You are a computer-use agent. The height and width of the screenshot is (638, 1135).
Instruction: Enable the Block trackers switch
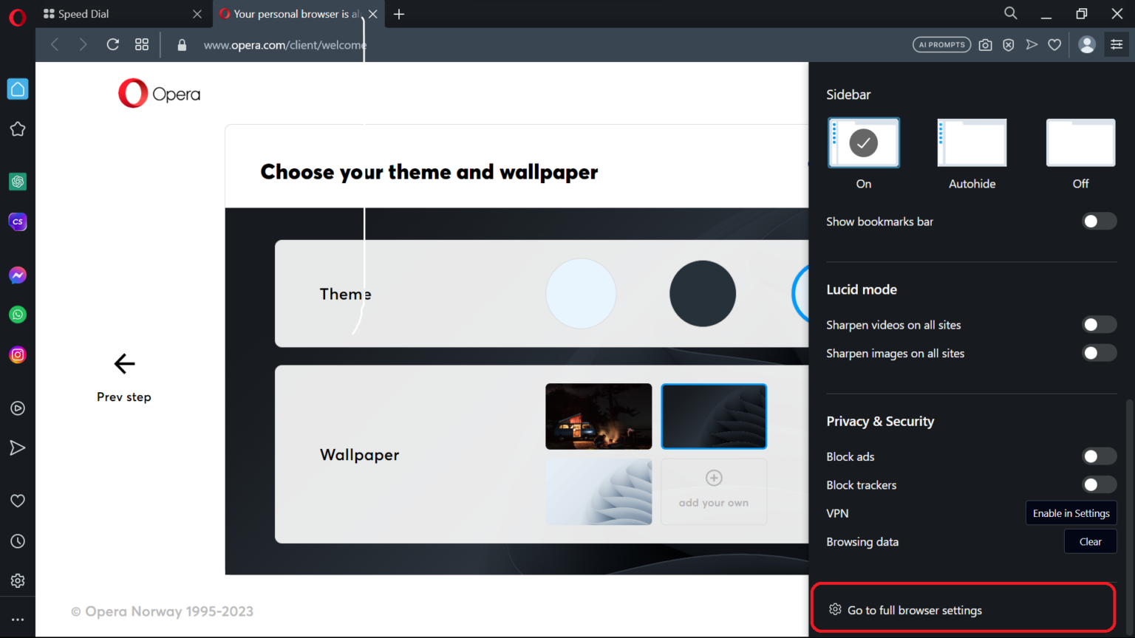pos(1100,485)
